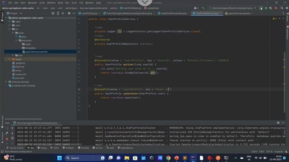Open Problems tool window
The height and width of the screenshot is (162, 289).
pos(68,148)
